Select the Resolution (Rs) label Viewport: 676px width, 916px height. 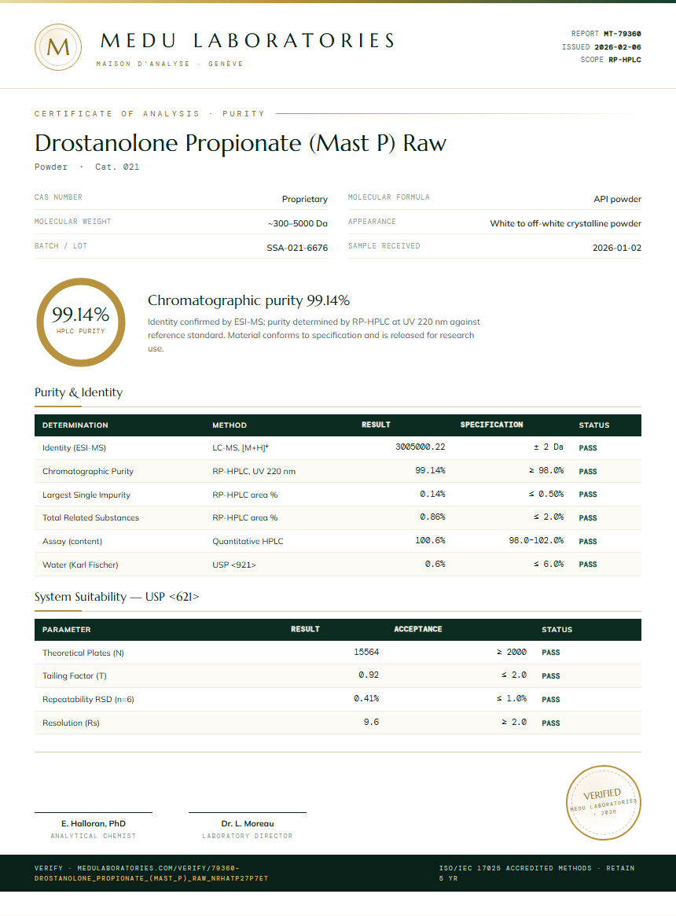coord(71,723)
